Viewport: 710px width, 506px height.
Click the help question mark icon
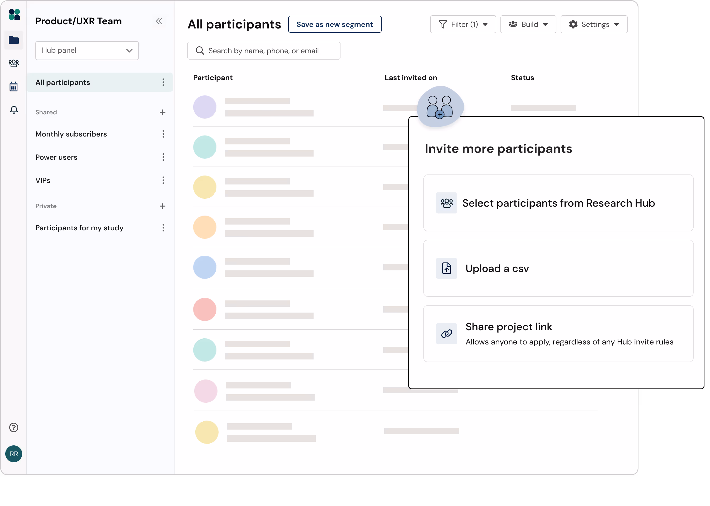coord(14,427)
